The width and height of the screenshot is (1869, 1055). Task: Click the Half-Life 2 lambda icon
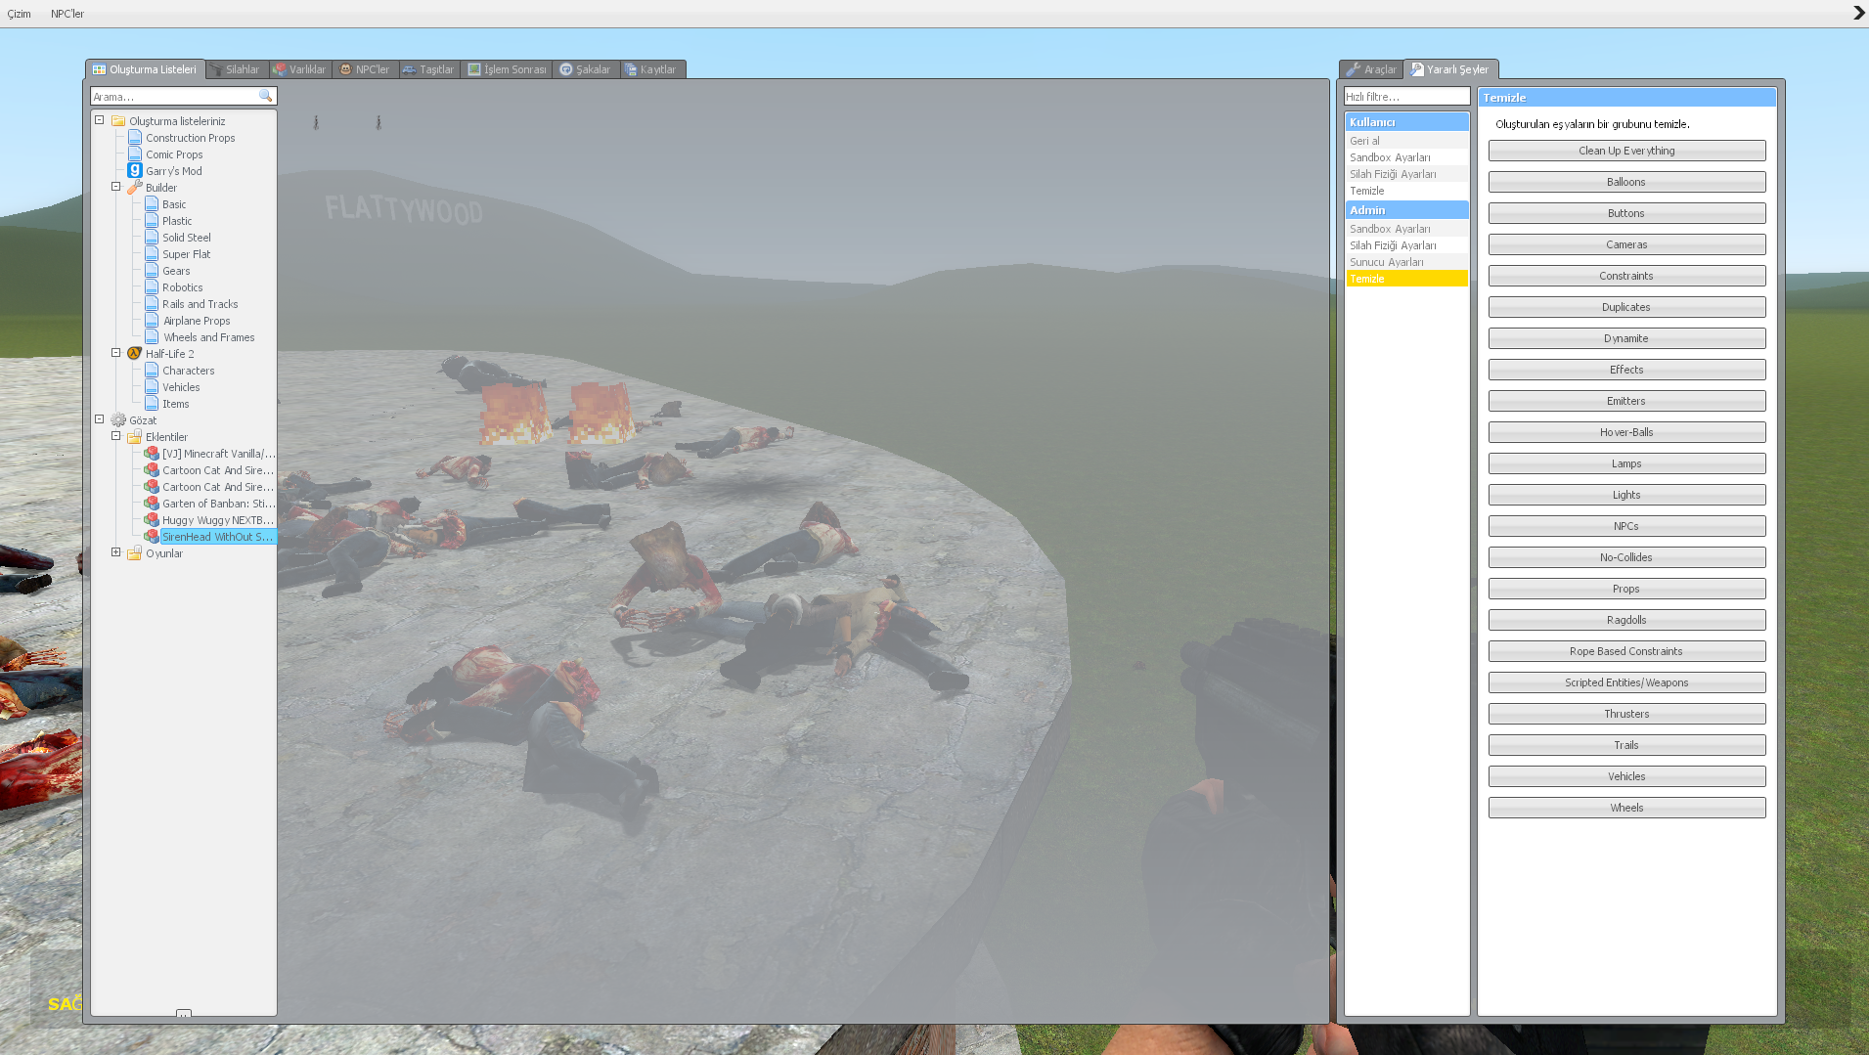pos(135,354)
